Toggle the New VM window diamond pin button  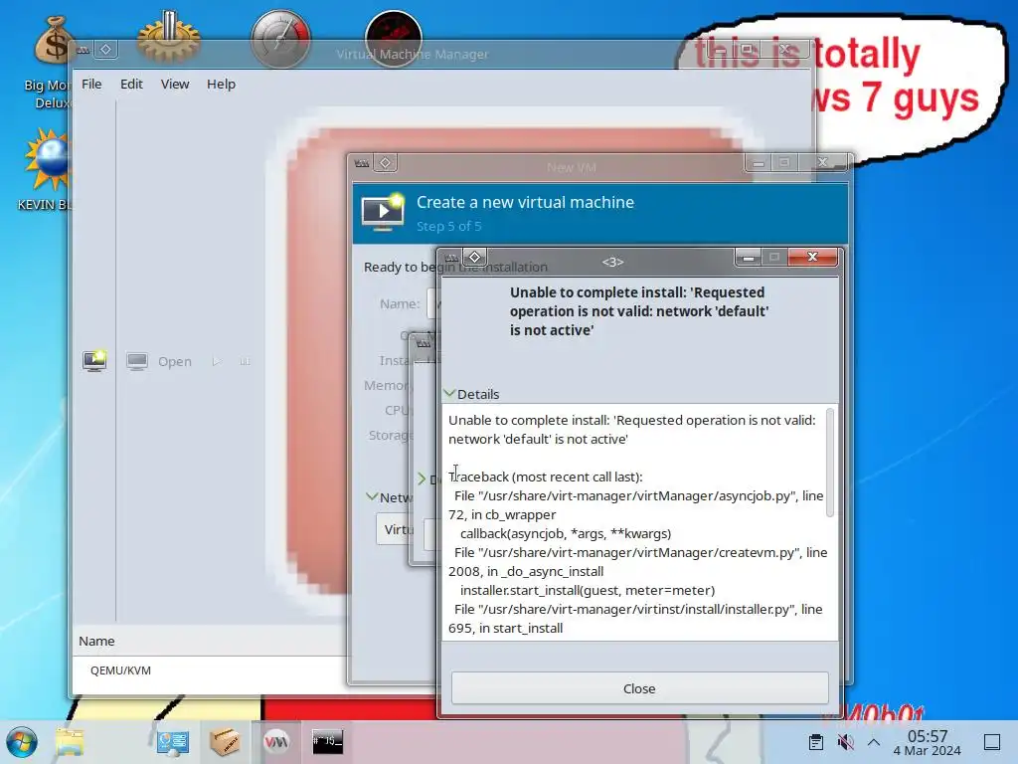click(x=386, y=162)
